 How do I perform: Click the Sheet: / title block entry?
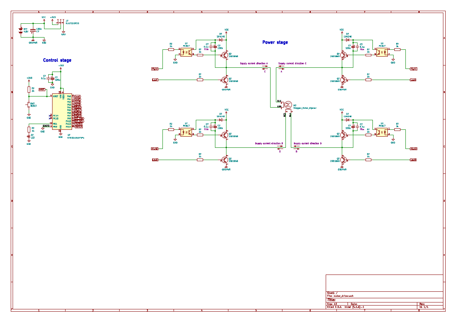[x=332, y=293]
